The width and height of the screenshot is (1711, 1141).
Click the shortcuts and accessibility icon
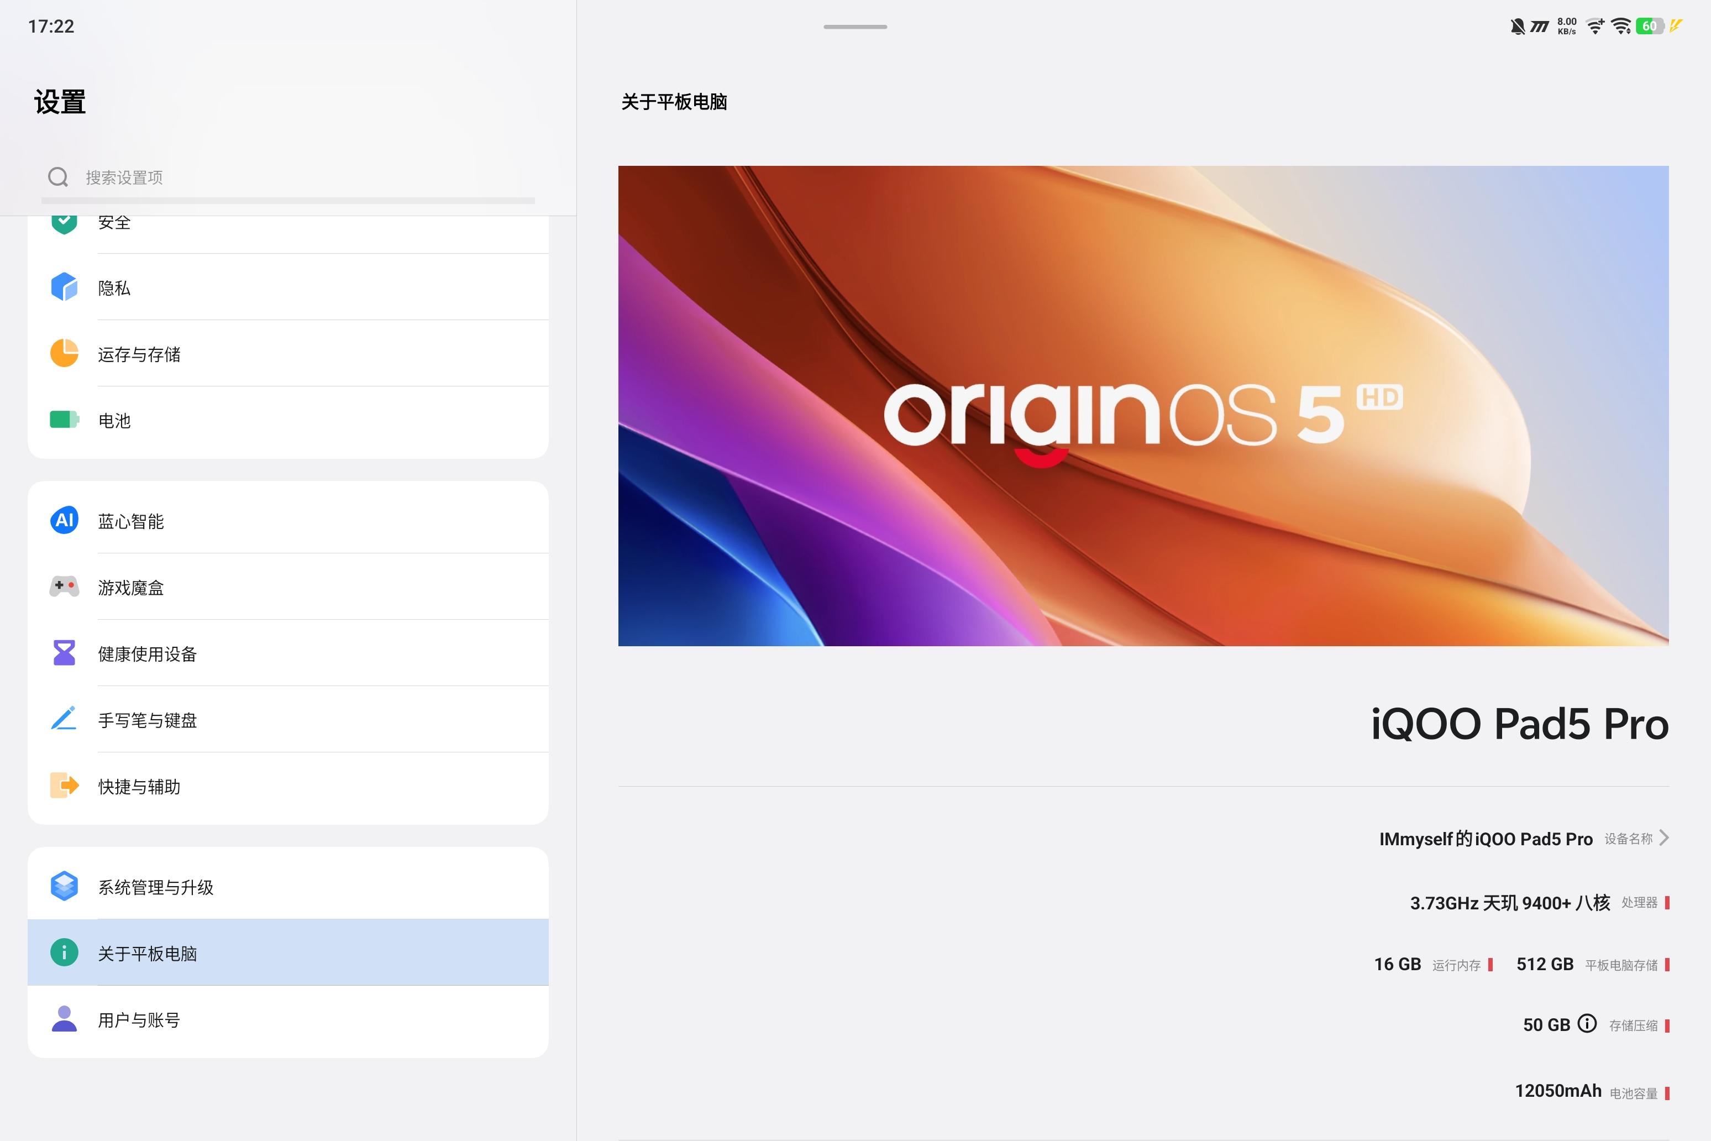(64, 786)
